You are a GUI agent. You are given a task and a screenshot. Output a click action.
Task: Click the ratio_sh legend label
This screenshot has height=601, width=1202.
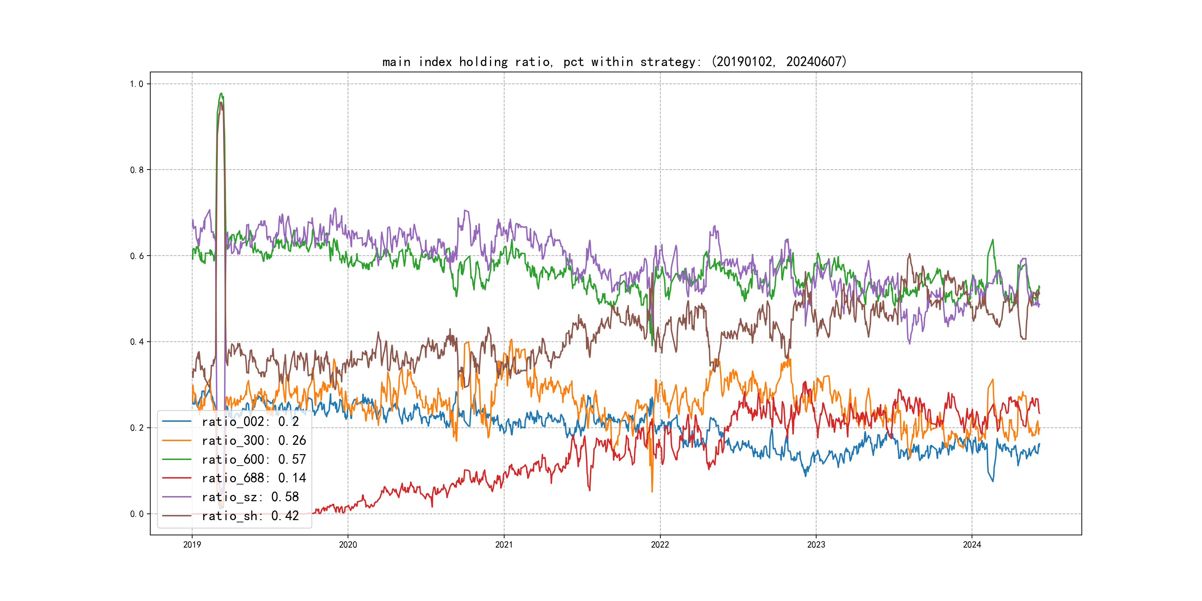tap(250, 516)
